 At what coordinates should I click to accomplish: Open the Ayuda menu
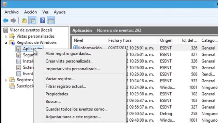[60, 12]
